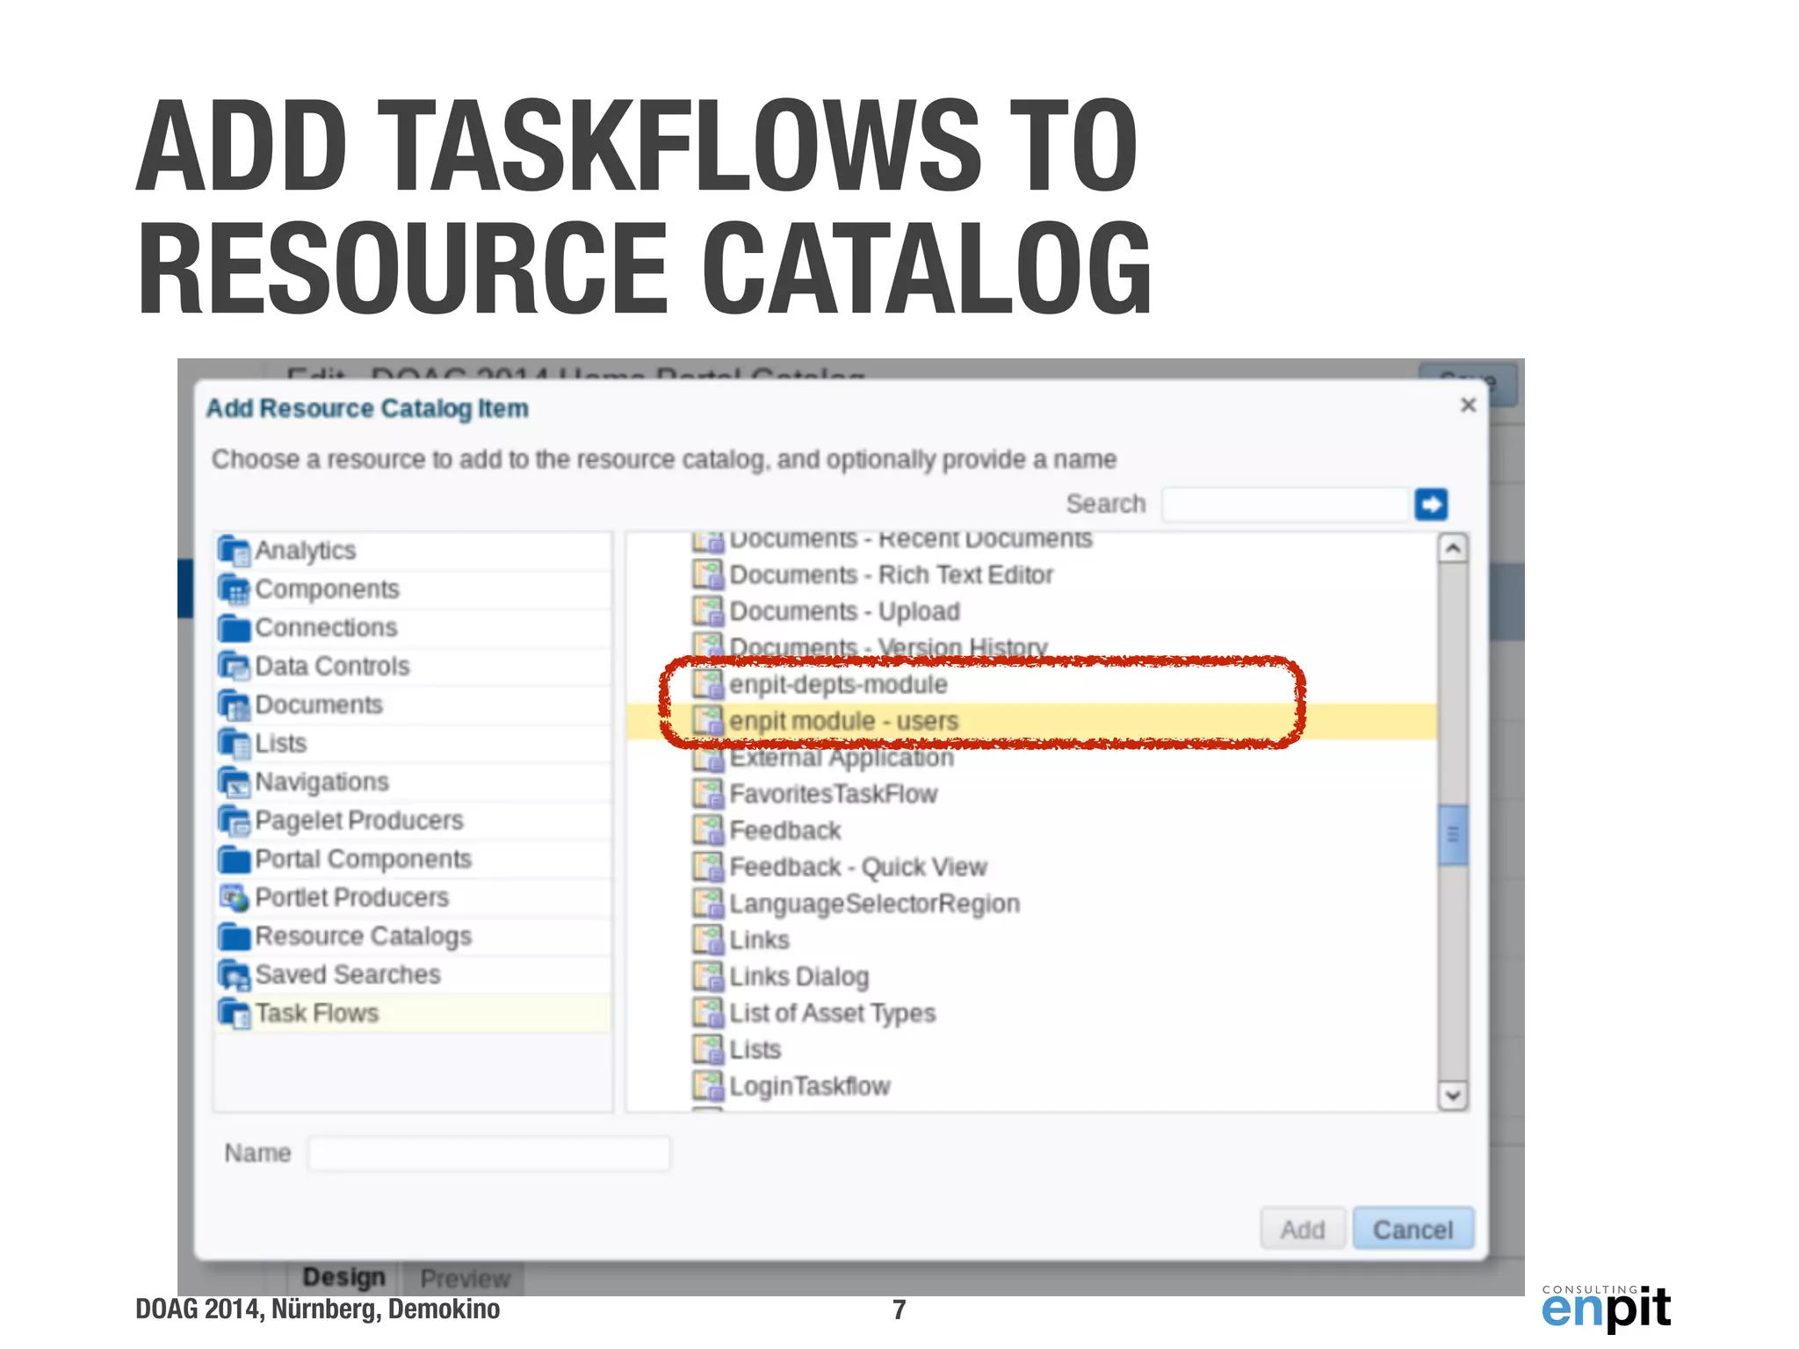Switch to the Preview tab behind dialog

(464, 1278)
